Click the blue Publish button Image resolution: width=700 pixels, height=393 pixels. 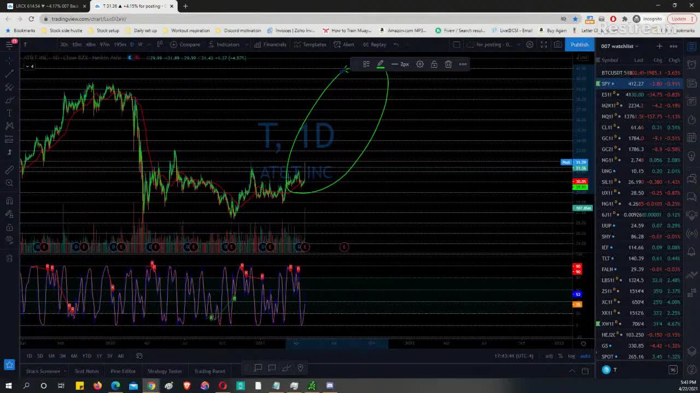pos(580,45)
